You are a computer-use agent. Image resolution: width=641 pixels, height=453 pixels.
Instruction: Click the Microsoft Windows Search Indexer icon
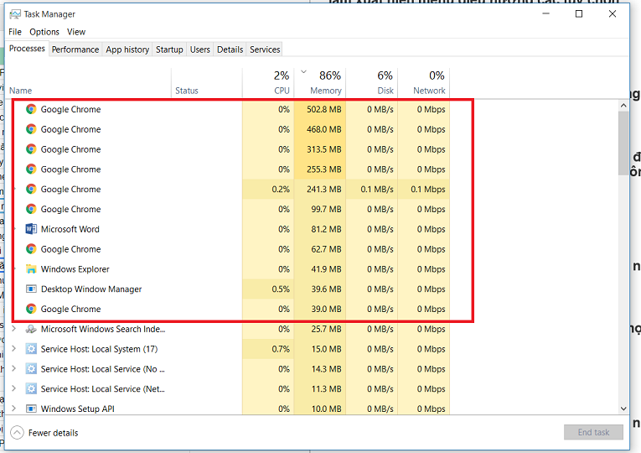tap(31, 329)
